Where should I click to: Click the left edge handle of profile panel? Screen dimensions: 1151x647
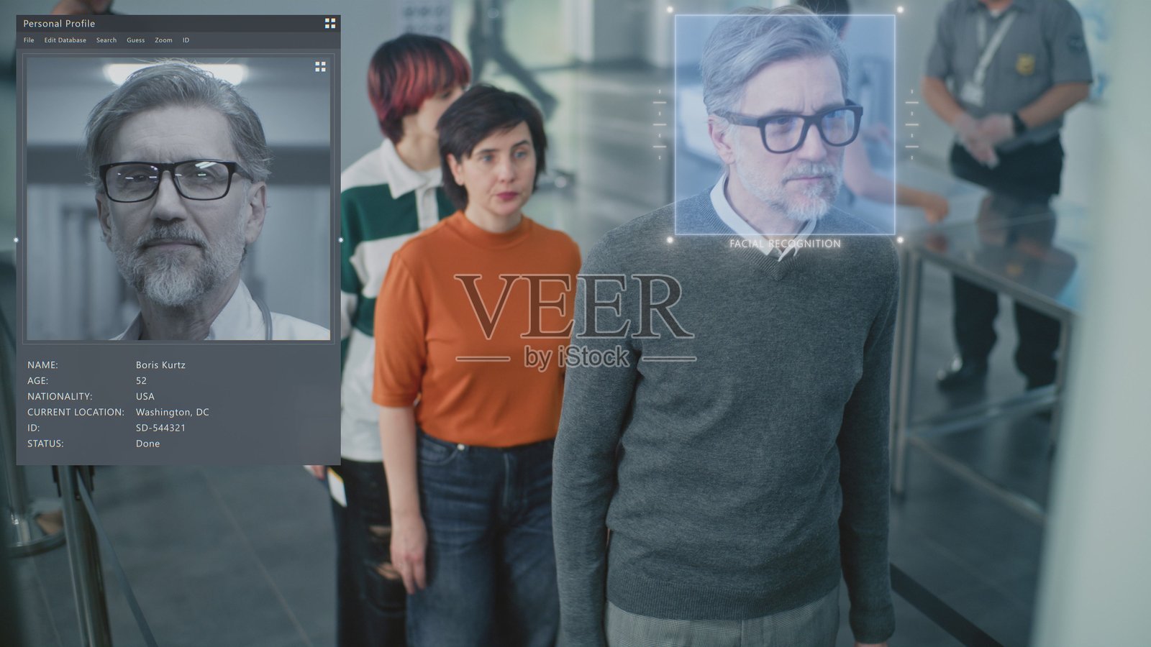point(17,240)
